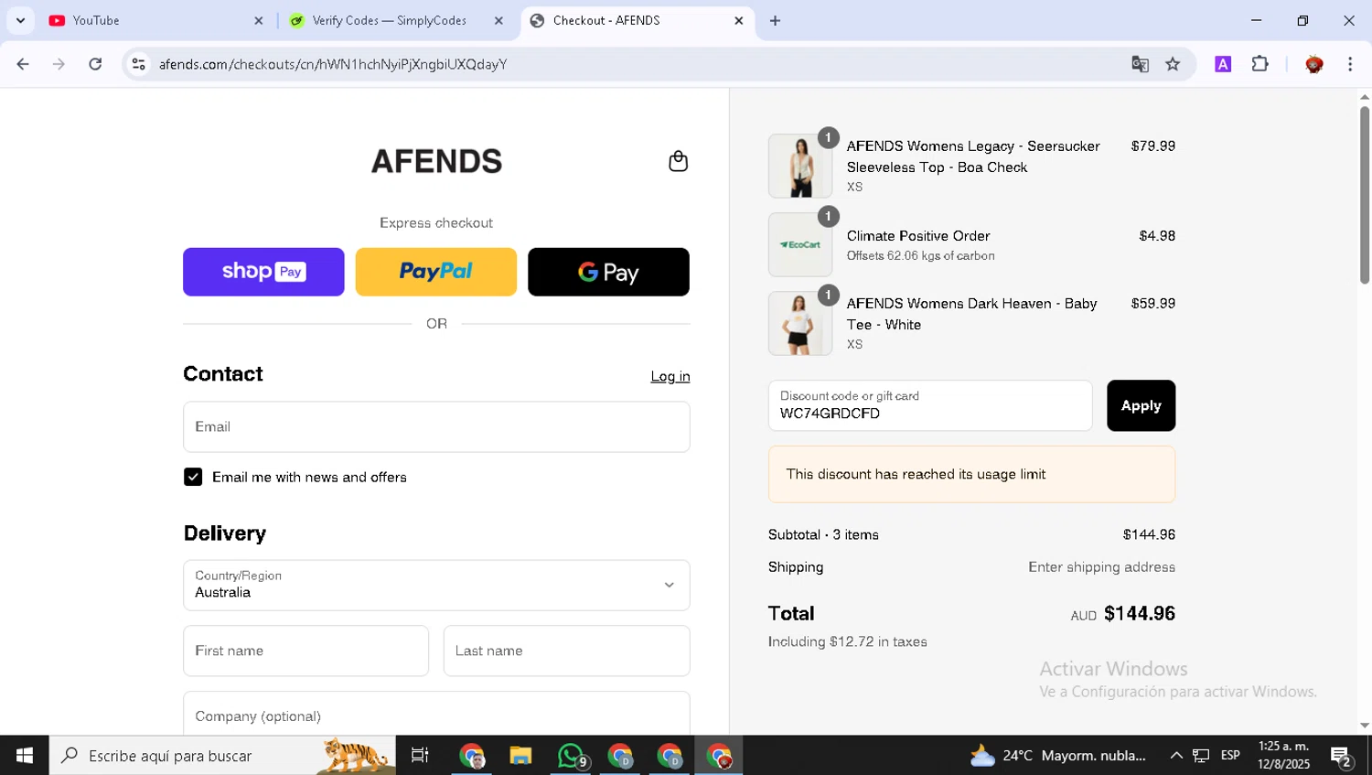Click the 'Enter shipping address' text
Screen dimensions: 1372x775
click(x=1101, y=567)
